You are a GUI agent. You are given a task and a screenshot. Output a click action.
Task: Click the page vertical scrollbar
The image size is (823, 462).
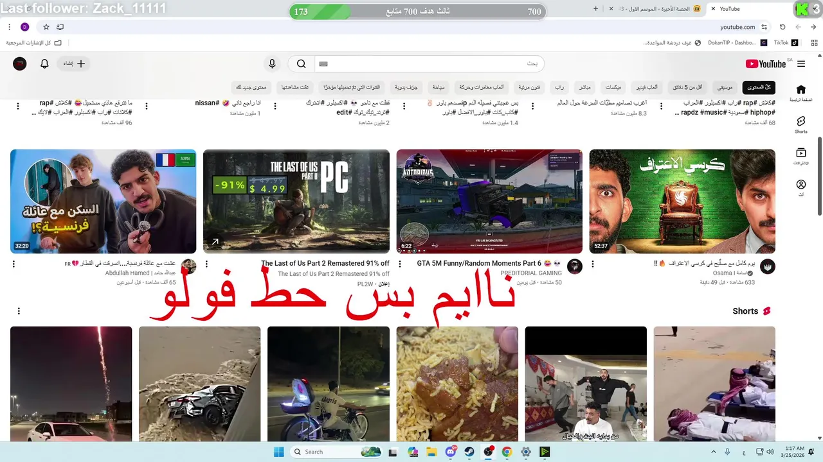point(819,176)
